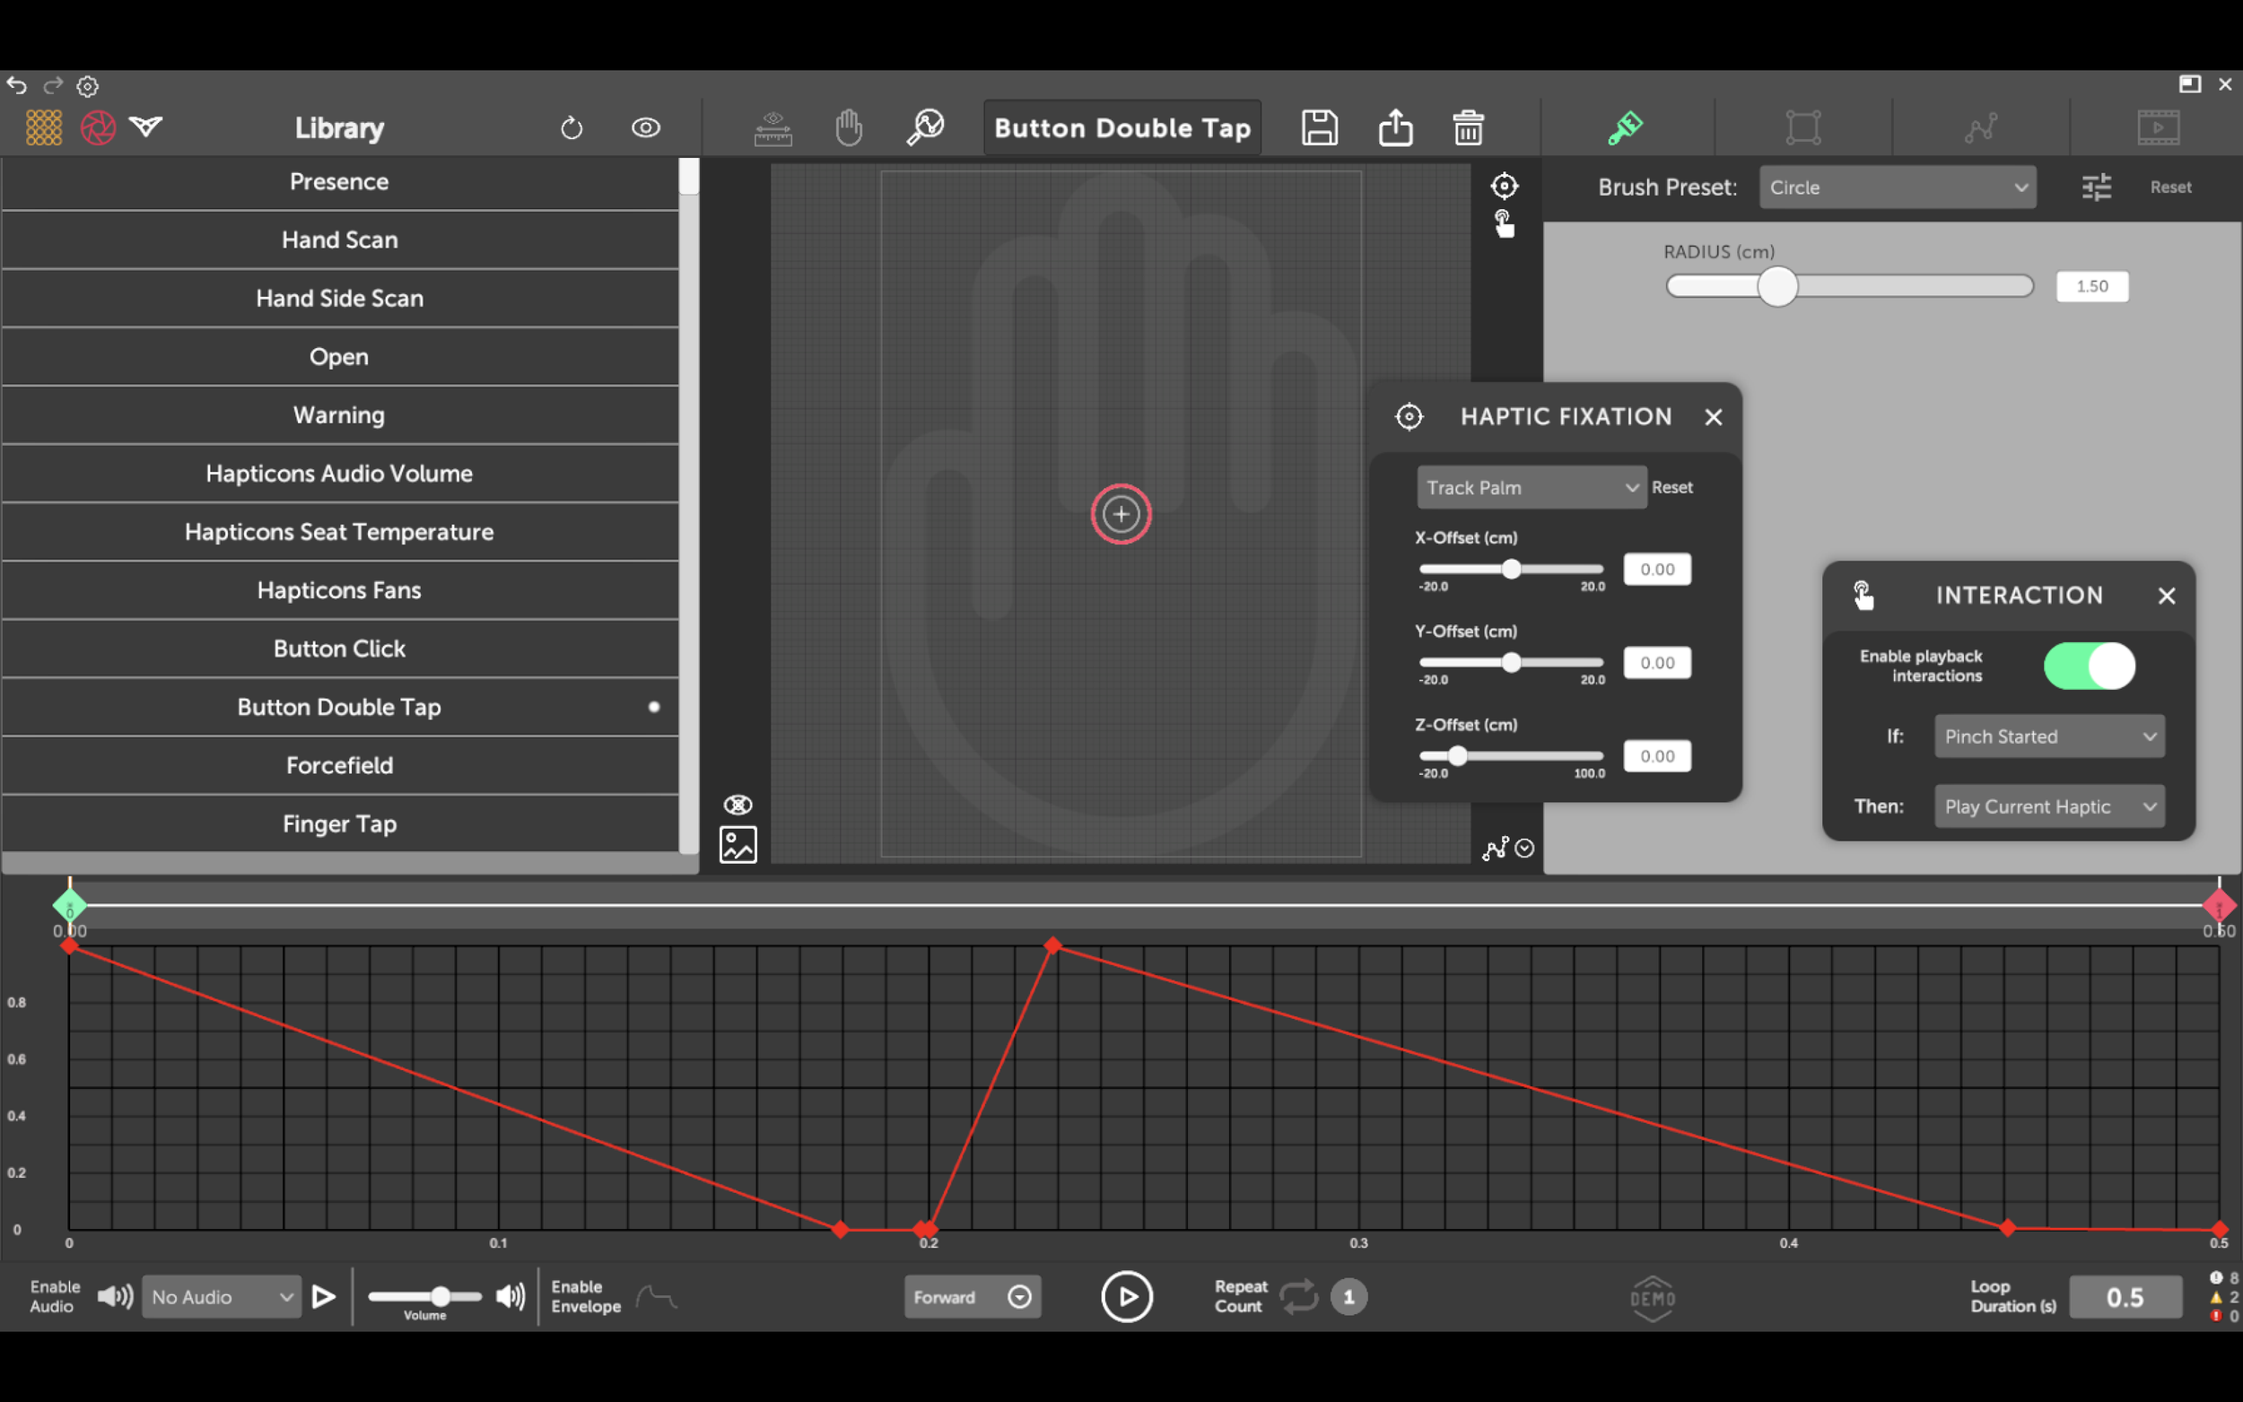This screenshot has height=1402, width=2243.
Task: Toggle Enable playback interactions switch
Action: coord(2089,666)
